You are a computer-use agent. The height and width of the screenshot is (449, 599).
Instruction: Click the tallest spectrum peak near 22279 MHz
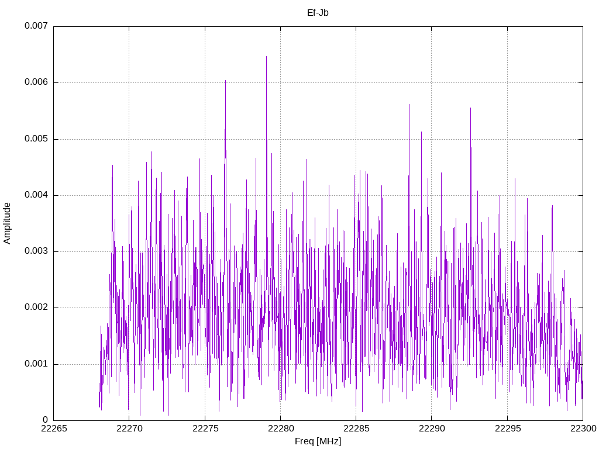click(266, 57)
